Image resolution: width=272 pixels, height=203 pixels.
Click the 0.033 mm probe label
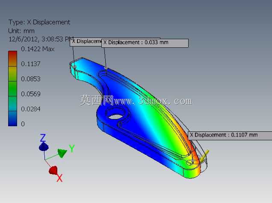click(145, 43)
